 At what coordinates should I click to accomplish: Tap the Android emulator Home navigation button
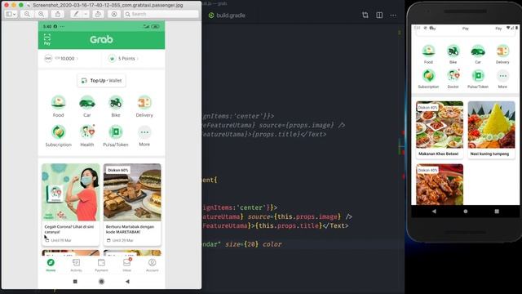466,212
